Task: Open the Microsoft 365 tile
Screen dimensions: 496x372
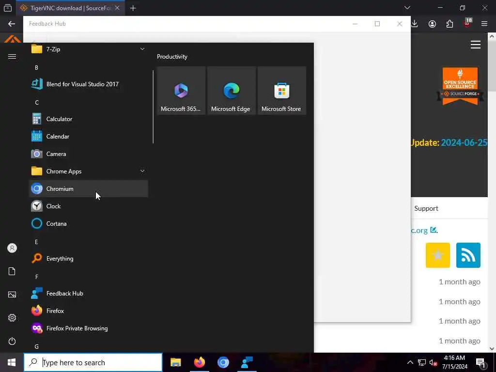Action: coord(181,91)
